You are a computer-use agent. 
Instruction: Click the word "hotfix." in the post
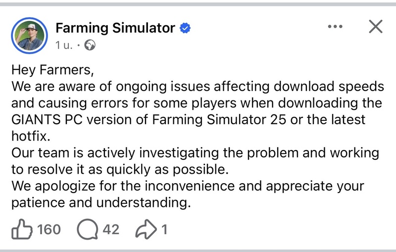click(x=30, y=136)
